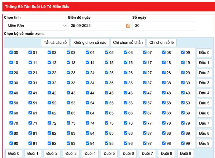The width and height of the screenshot is (215, 158).
Task: Expand the Miền Bắc province dropdown
Action: point(35,26)
